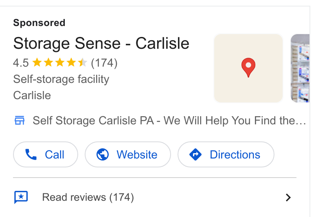316x217 pixels.
Task: Open the map thumbnail
Action: [248, 68]
